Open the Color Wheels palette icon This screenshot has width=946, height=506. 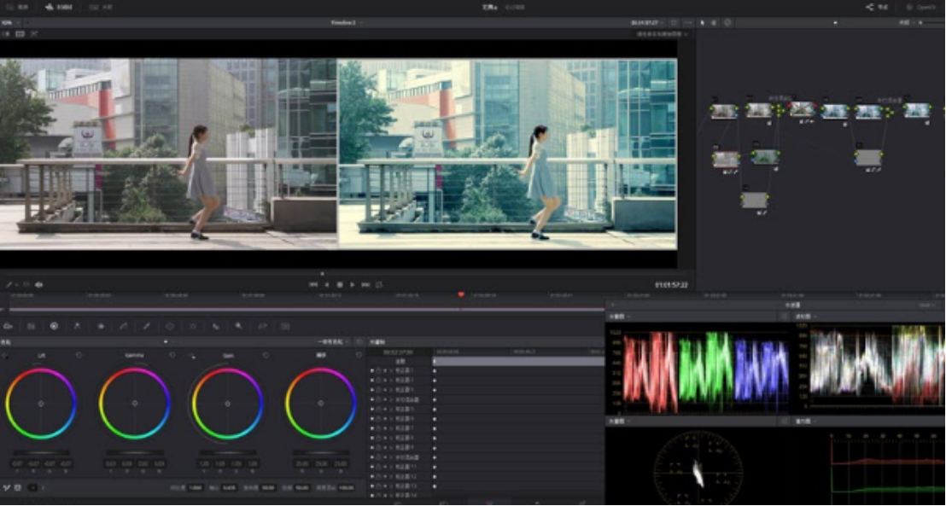point(54,326)
